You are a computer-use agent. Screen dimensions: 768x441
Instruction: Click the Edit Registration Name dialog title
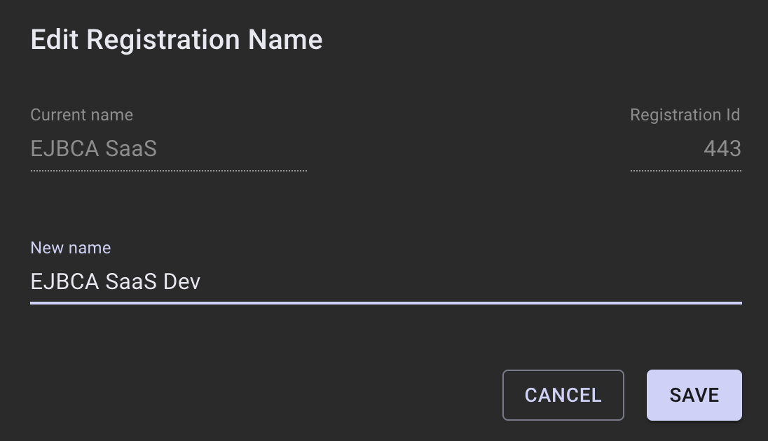click(x=177, y=40)
